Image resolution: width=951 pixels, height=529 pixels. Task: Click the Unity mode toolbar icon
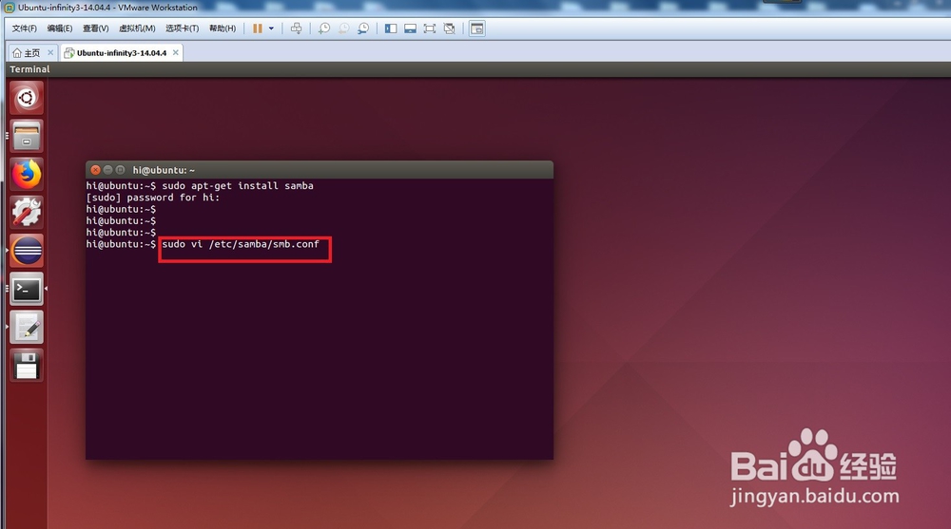(x=450, y=28)
